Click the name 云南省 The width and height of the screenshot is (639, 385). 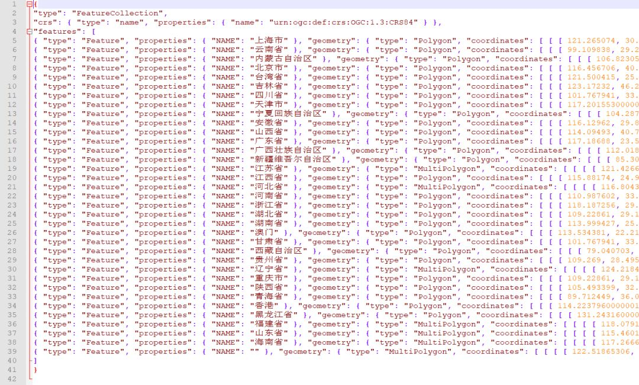click(x=269, y=50)
